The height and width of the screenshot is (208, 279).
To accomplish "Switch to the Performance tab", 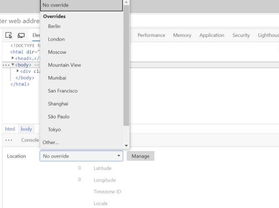I will click(151, 35).
